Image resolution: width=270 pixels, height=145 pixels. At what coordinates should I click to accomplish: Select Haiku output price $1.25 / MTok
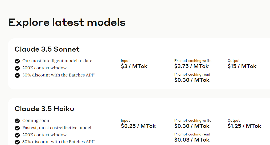pyautogui.click(x=244, y=126)
